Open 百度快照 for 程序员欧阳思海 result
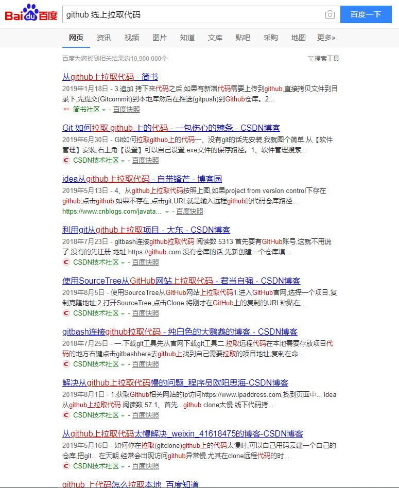Image resolution: width=399 pixels, height=488 pixels. pos(145,415)
